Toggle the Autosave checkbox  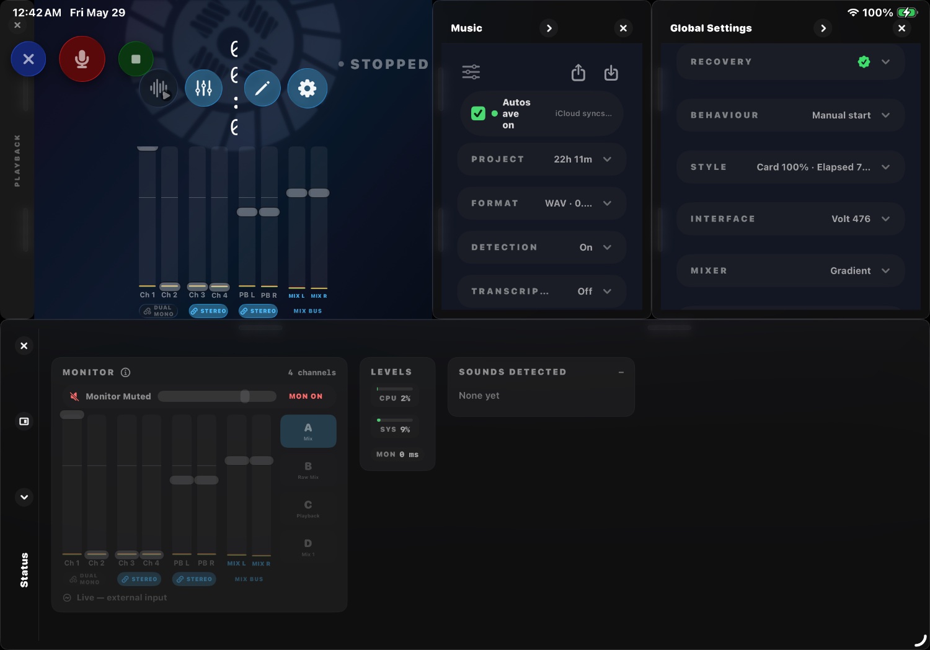[478, 114]
